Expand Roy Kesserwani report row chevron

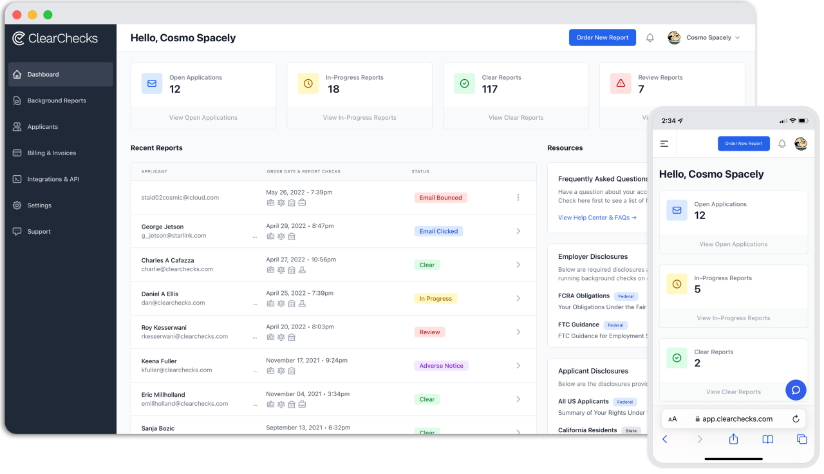tap(518, 332)
